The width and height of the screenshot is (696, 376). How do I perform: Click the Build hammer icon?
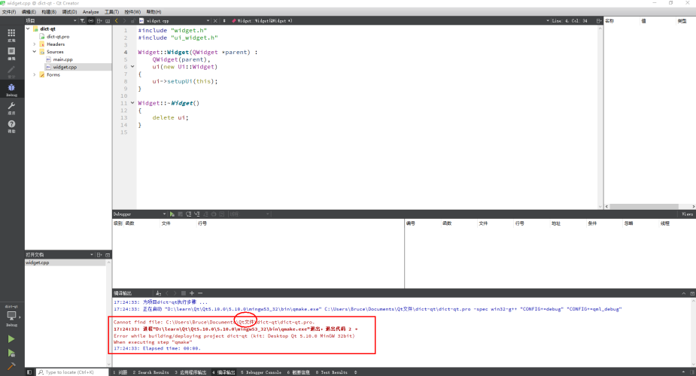(x=11, y=366)
